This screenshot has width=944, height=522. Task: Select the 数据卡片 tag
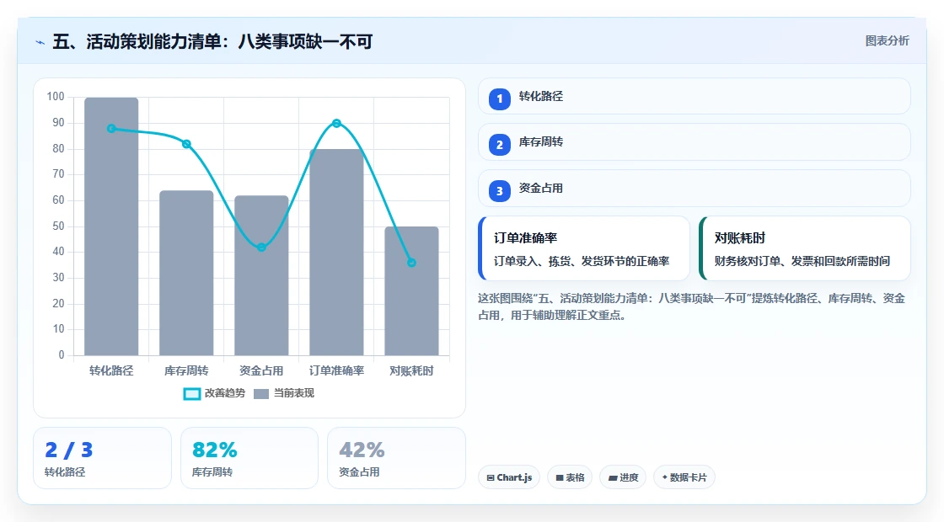click(684, 477)
